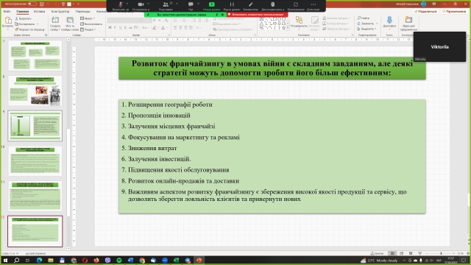The width and height of the screenshot is (471, 265).
Task: Click the align left icon
Action: point(175,28)
